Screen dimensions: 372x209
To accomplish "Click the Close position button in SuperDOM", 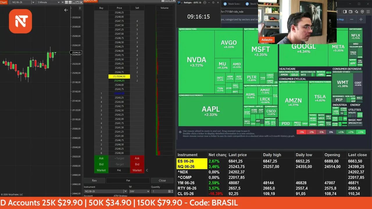I will click(x=162, y=181).
